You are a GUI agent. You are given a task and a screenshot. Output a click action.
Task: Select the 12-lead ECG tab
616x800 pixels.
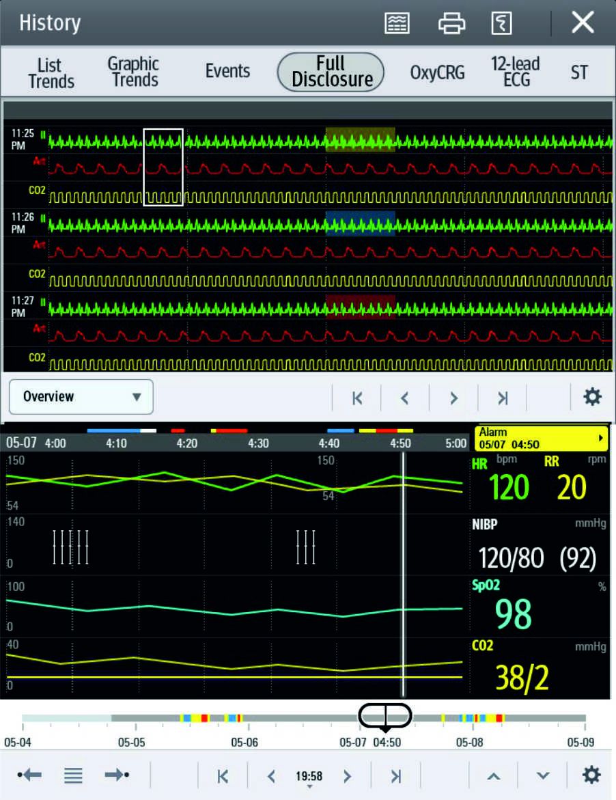(x=515, y=72)
